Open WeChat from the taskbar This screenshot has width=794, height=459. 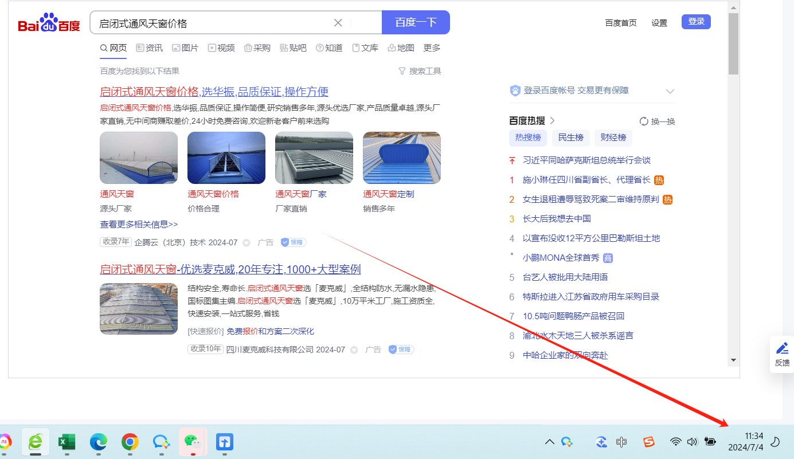[191, 442]
